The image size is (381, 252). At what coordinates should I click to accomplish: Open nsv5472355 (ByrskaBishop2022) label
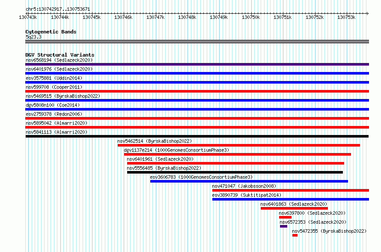[x=329, y=231]
